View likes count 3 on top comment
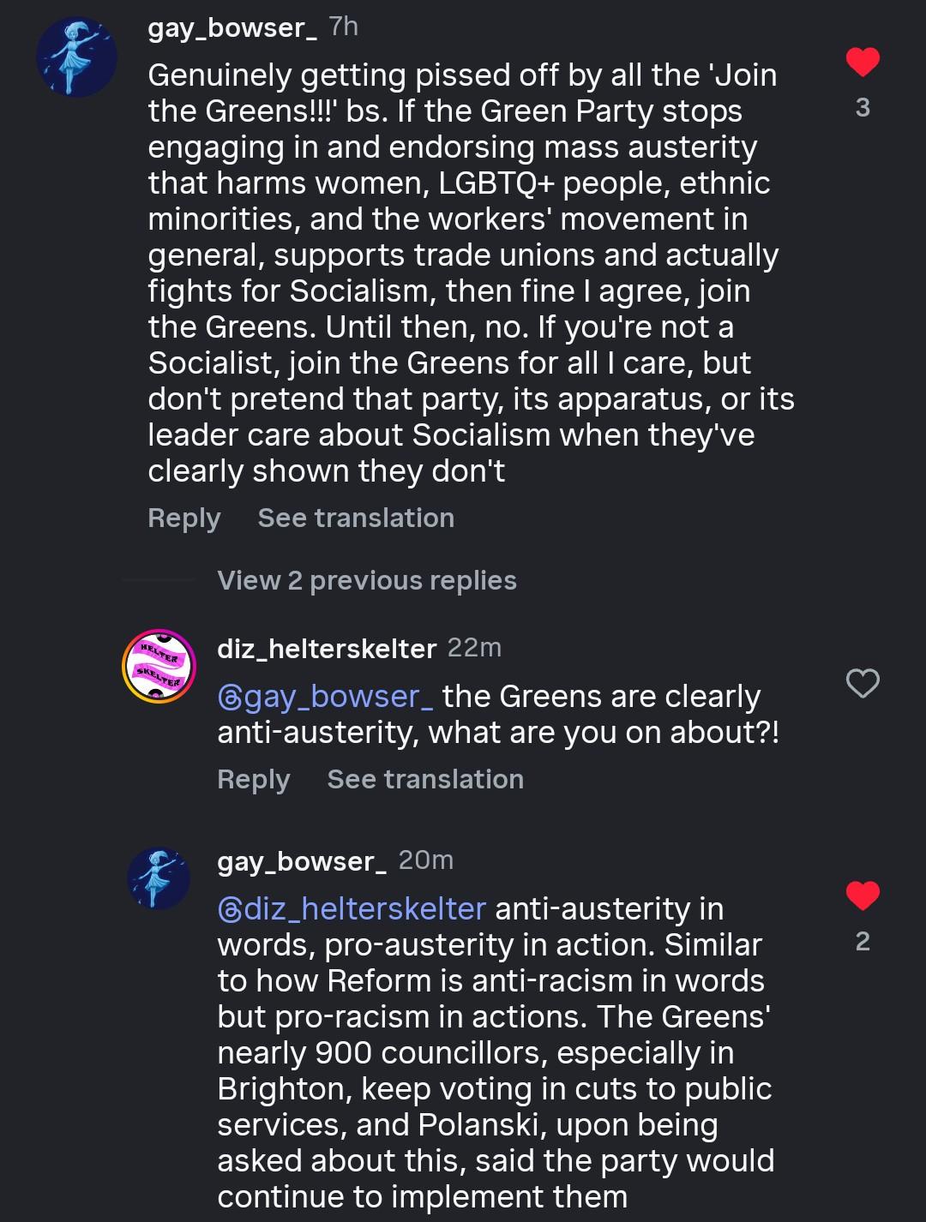 pyautogui.click(x=863, y=108)
